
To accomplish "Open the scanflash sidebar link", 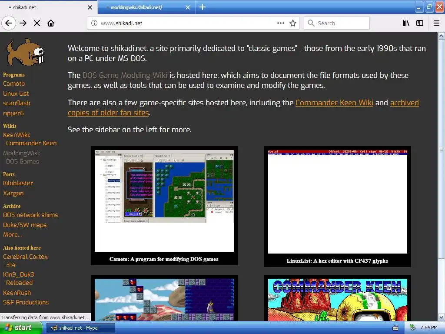I will [17, 103].
